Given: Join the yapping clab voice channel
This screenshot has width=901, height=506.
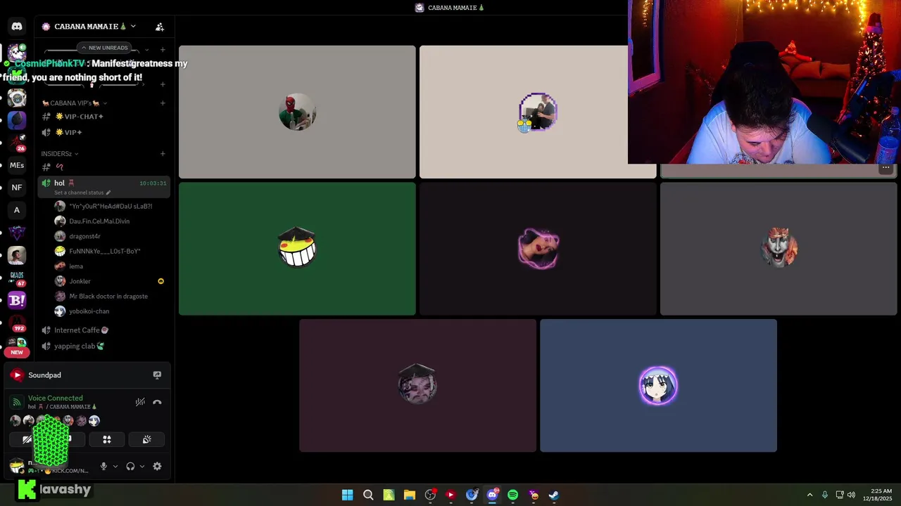Looking at the screenshot, I should coord(104,346).
